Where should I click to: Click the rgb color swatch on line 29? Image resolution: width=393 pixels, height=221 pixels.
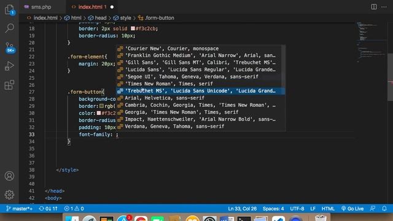[101, 106]
